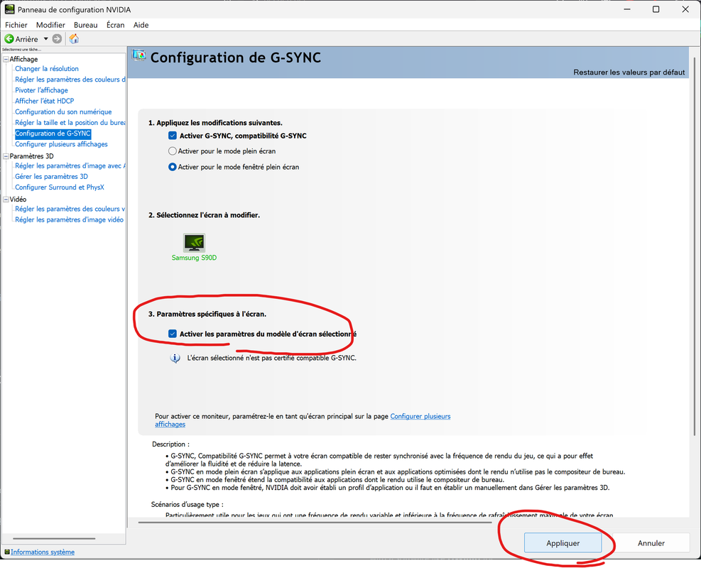Open Régler les paramètres d'image vidéo
The width and height of the screenshot is (701, 568).
70,219
